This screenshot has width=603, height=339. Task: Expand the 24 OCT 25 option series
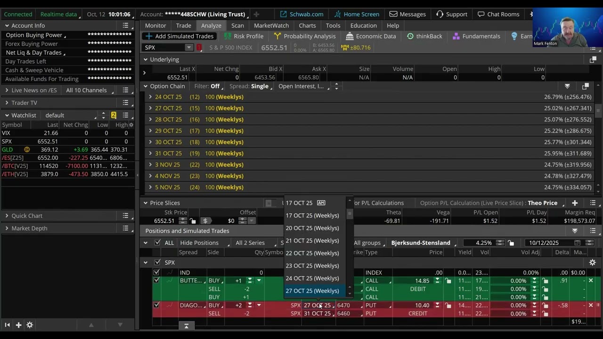click(150, 97)
